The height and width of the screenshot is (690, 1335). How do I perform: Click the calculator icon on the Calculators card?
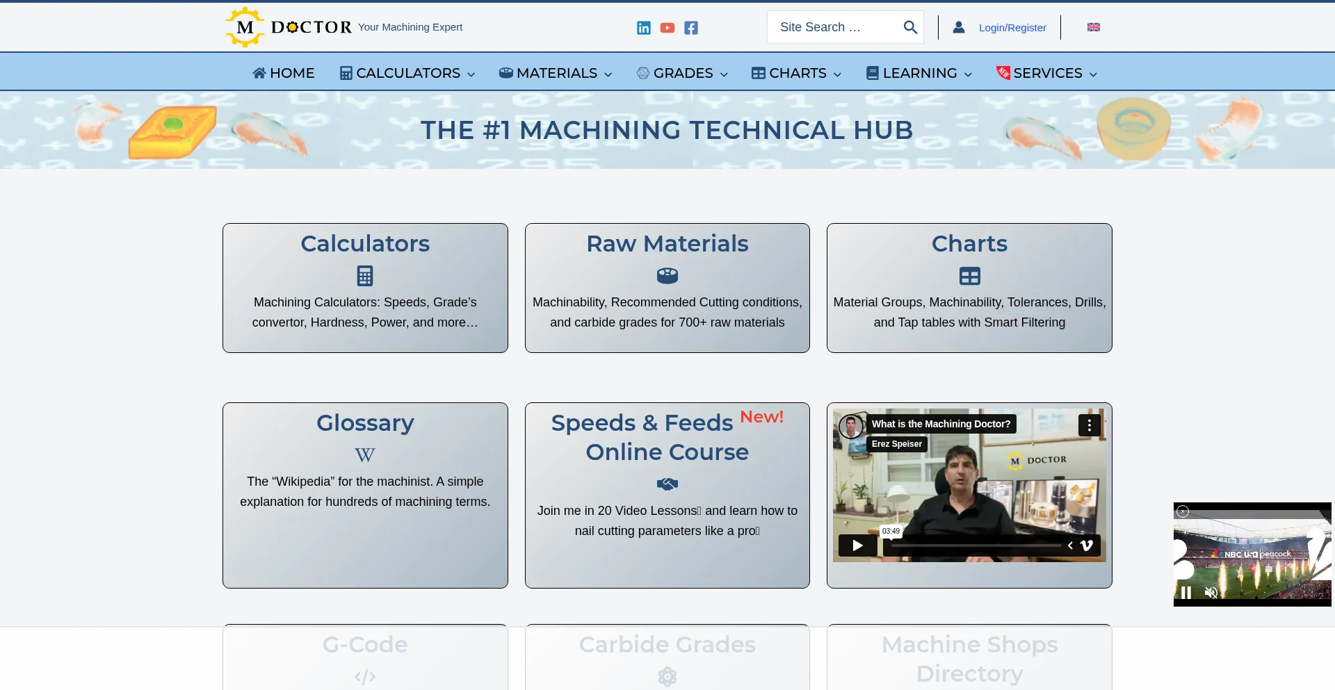pos(365,275)
